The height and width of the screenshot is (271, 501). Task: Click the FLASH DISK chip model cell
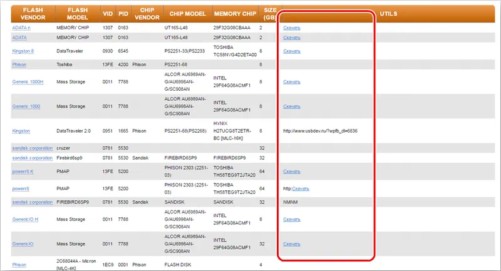click(x=178, y=265)
